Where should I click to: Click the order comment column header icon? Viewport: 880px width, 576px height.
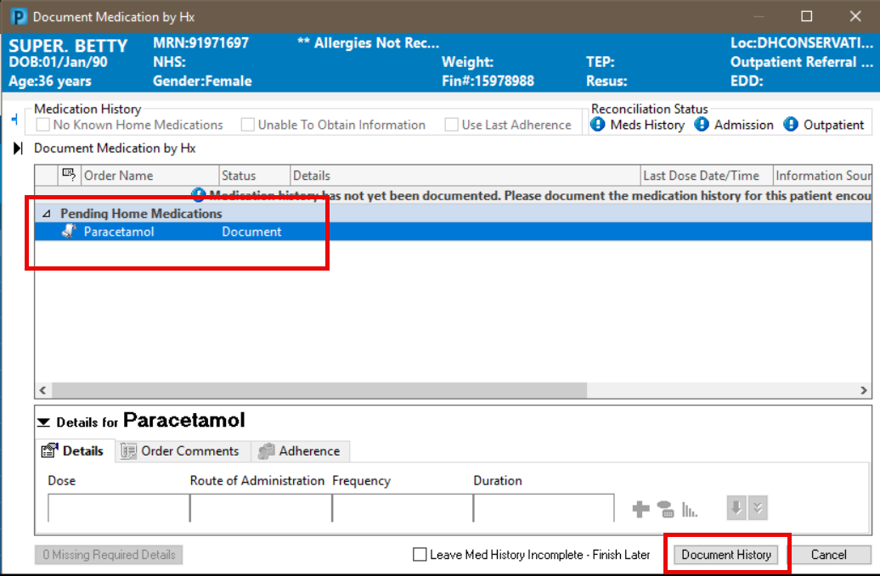[x=70, y=176]
